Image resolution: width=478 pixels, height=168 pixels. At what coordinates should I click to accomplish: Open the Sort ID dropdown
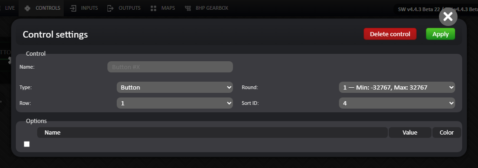(x=397, y=103)
